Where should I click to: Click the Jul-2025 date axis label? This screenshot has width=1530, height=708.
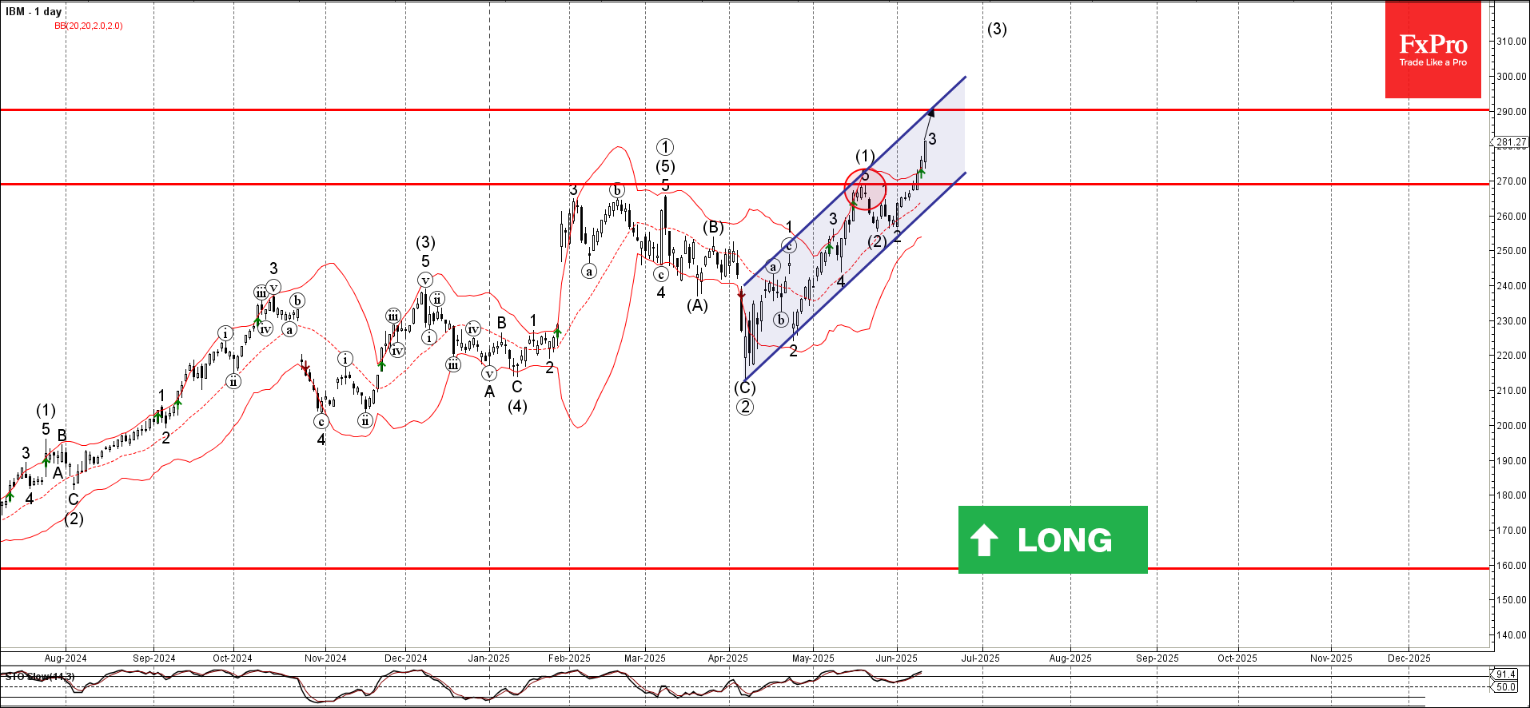point(980,658)
